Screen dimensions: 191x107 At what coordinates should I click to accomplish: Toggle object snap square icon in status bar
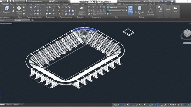point(150,105)
